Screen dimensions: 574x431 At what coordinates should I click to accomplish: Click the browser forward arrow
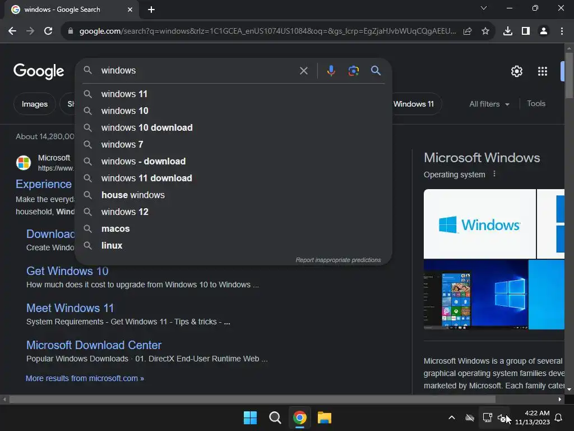point(30,31)
